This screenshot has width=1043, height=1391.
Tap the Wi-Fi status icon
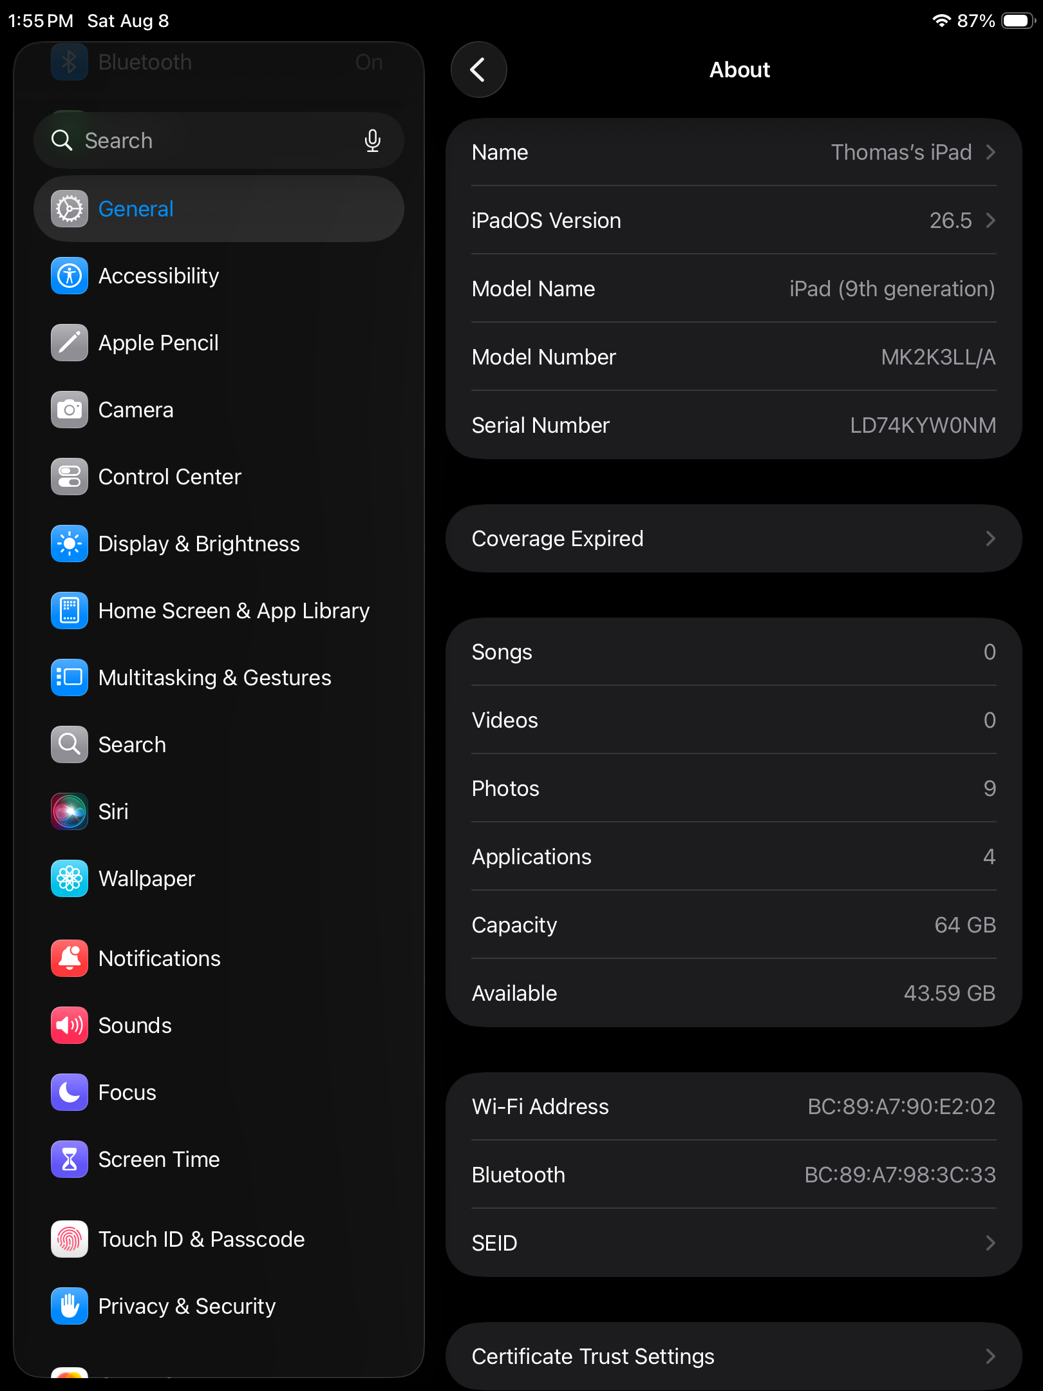[x=941, y=21]
